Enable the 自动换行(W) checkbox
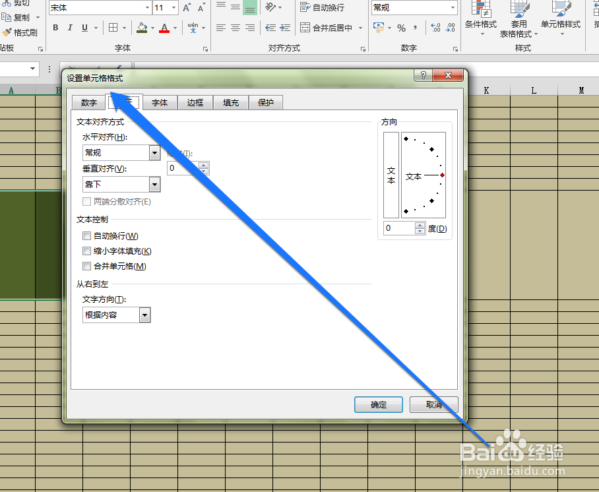 coord(86,235)
